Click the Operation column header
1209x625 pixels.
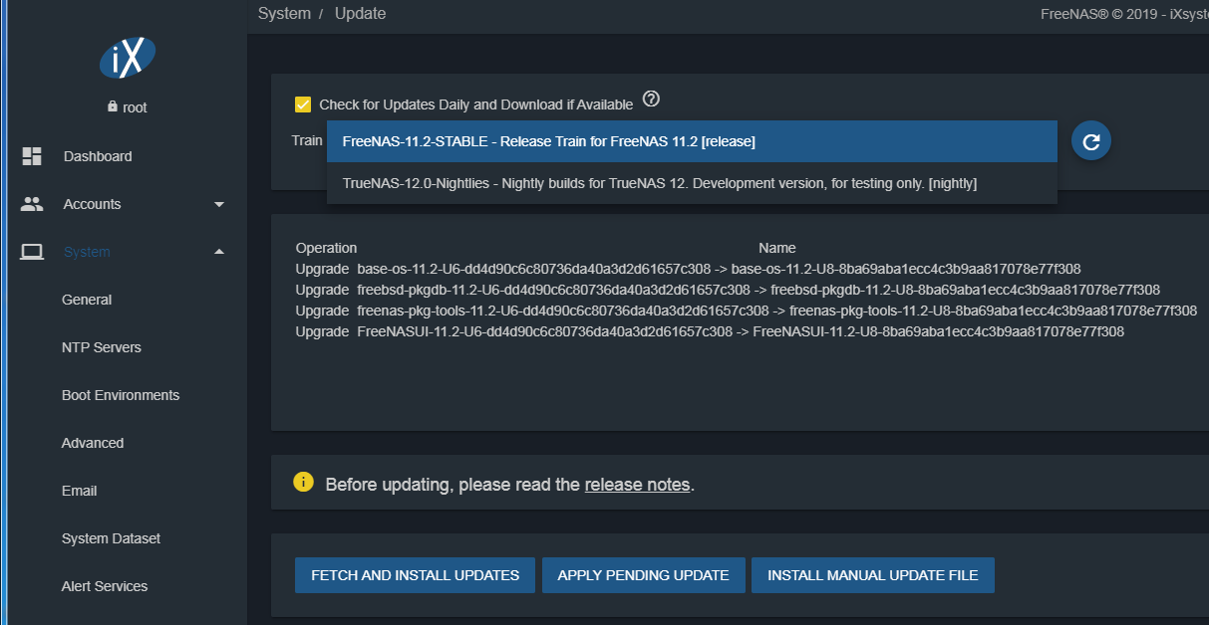pos(326,248)
